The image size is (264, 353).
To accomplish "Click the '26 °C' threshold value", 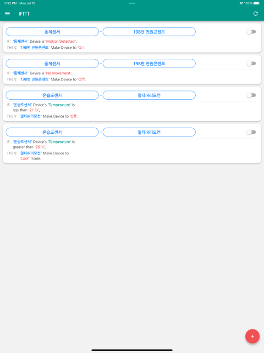I will [40, 147].
